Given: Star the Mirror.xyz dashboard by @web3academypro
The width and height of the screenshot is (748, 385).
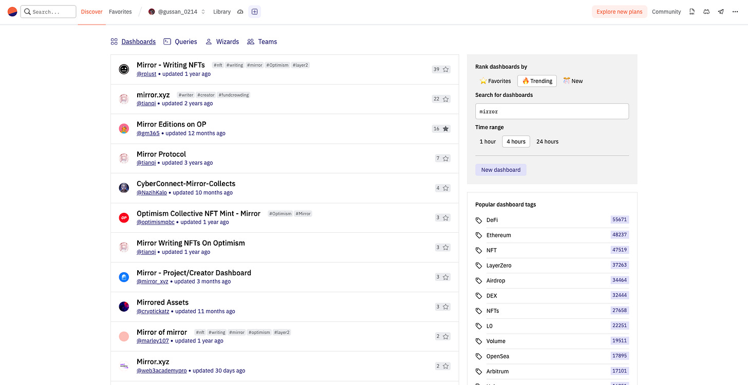Looking at the screenshot, I should pos(446,366).
